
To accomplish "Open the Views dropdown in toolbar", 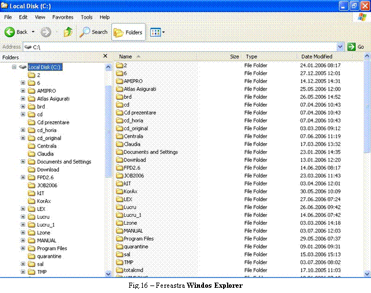I will coord(158,32).
